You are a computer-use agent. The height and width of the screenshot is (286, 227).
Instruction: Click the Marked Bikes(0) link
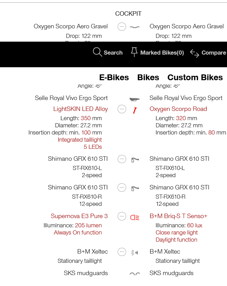click(162, 53)
